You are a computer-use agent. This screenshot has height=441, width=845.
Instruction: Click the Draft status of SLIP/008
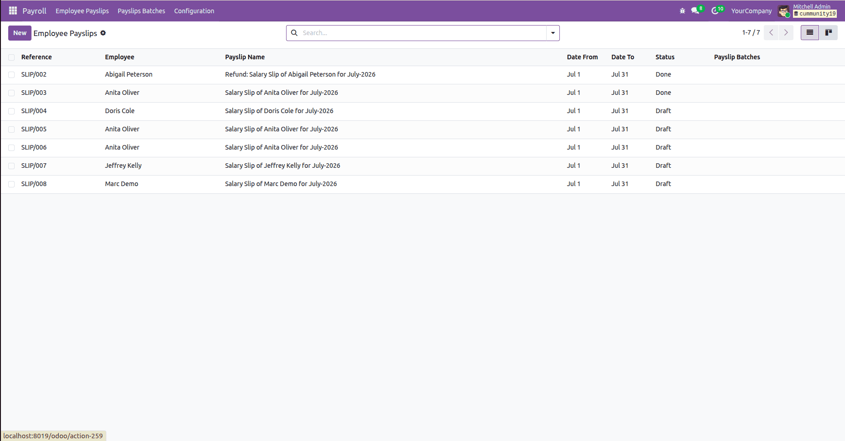(x=663, y=184)
